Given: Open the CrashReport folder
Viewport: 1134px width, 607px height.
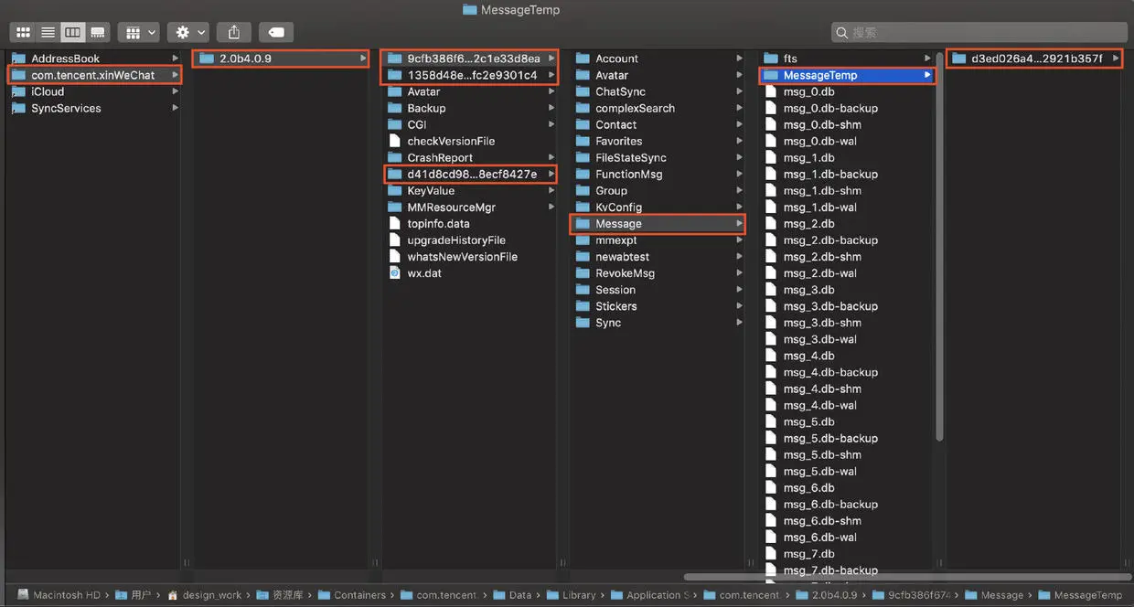Looking at the screenshot, I should [470, 157].
